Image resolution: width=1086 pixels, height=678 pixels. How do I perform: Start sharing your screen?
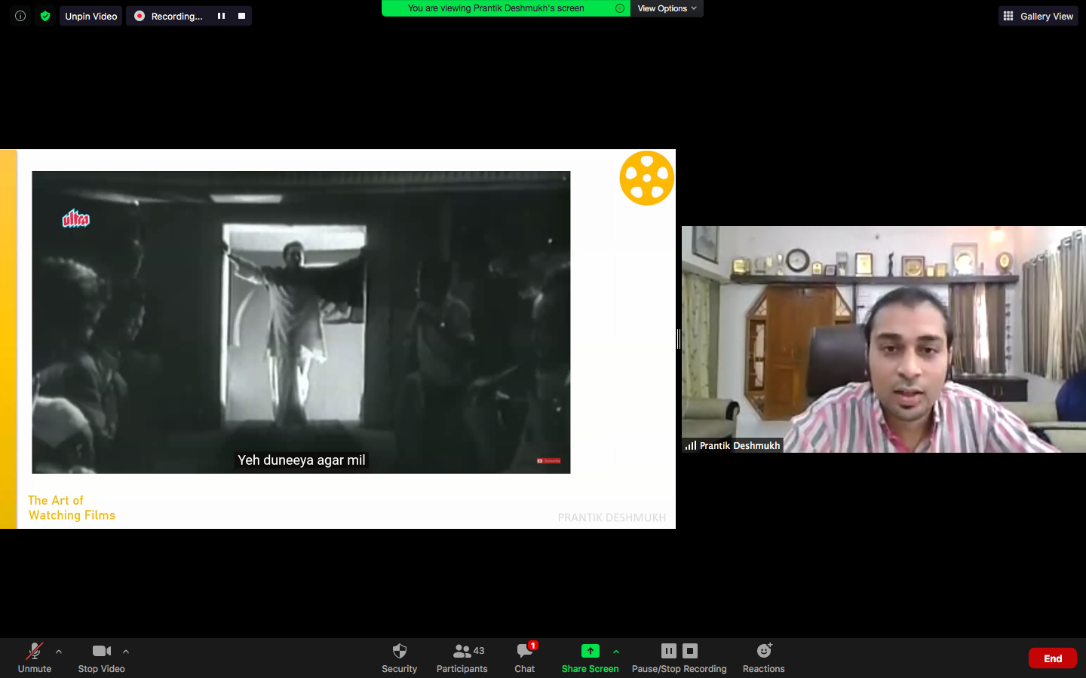(591, 657)
